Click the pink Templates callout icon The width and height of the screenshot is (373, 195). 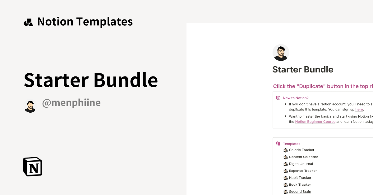coord(278,143)
